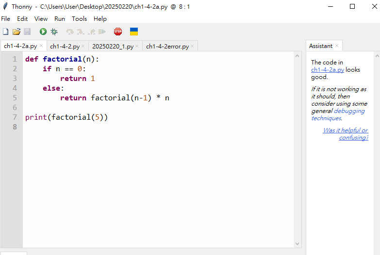Click the Resume debugging icon

point(102,32)
